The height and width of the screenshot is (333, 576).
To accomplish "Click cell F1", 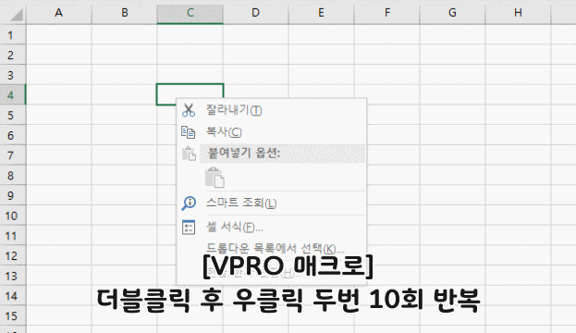I will (386, 35).
